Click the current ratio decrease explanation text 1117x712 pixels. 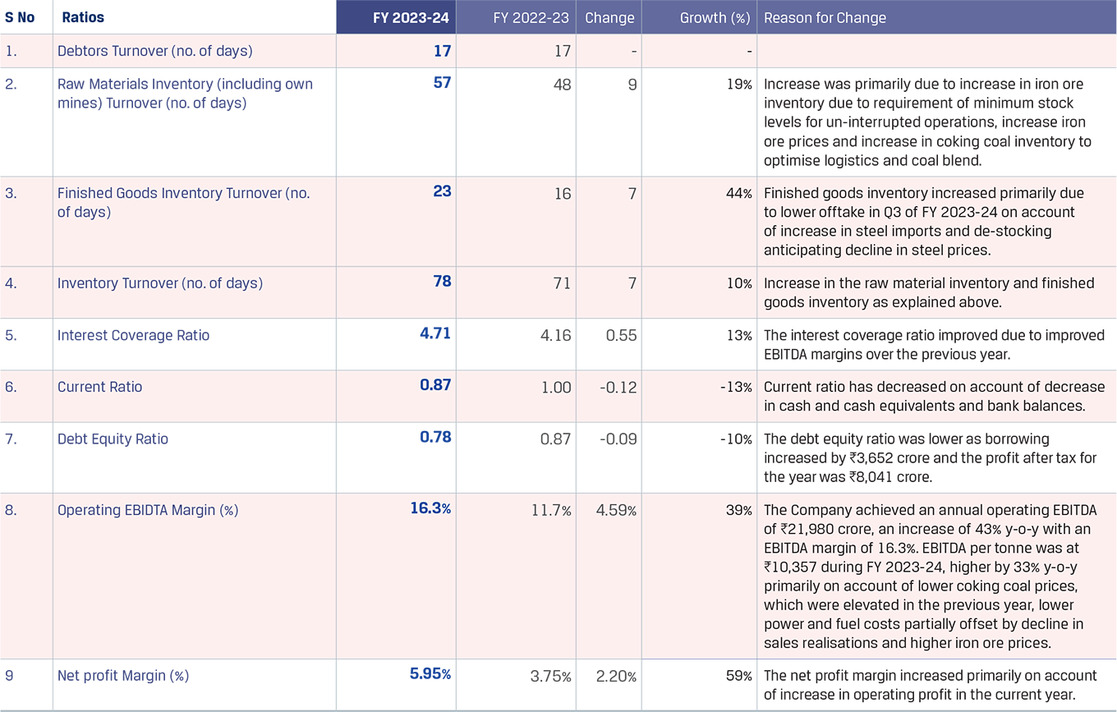pos(928,396)
